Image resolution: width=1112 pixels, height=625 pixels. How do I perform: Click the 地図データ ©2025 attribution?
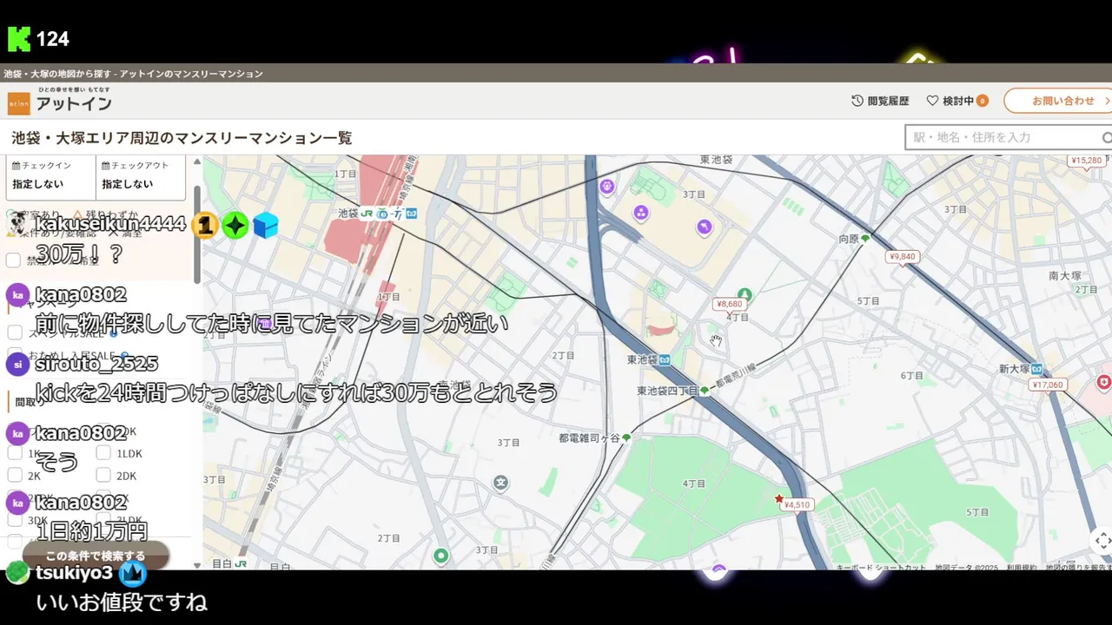click(966, 568)
